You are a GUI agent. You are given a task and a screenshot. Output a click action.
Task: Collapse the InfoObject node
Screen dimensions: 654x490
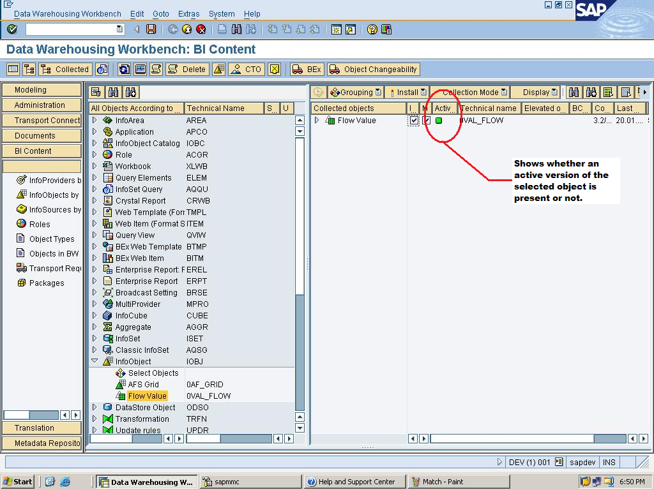(95, 361)
